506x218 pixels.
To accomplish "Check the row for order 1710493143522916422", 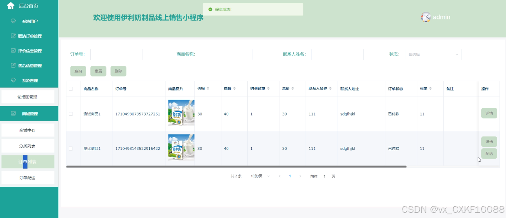I will click(71, 149).
